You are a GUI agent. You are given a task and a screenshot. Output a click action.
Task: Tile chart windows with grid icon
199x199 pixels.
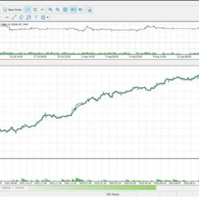click(65, 10)
